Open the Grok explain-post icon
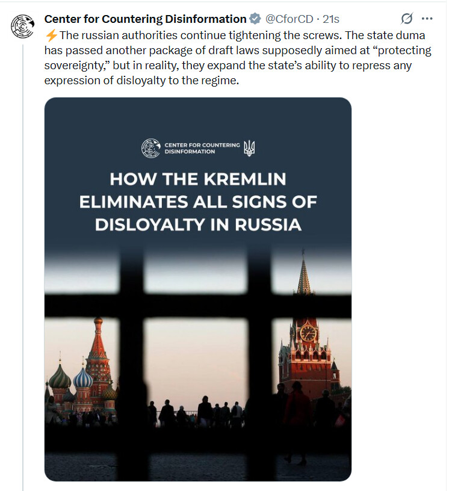 click(407, 19)
